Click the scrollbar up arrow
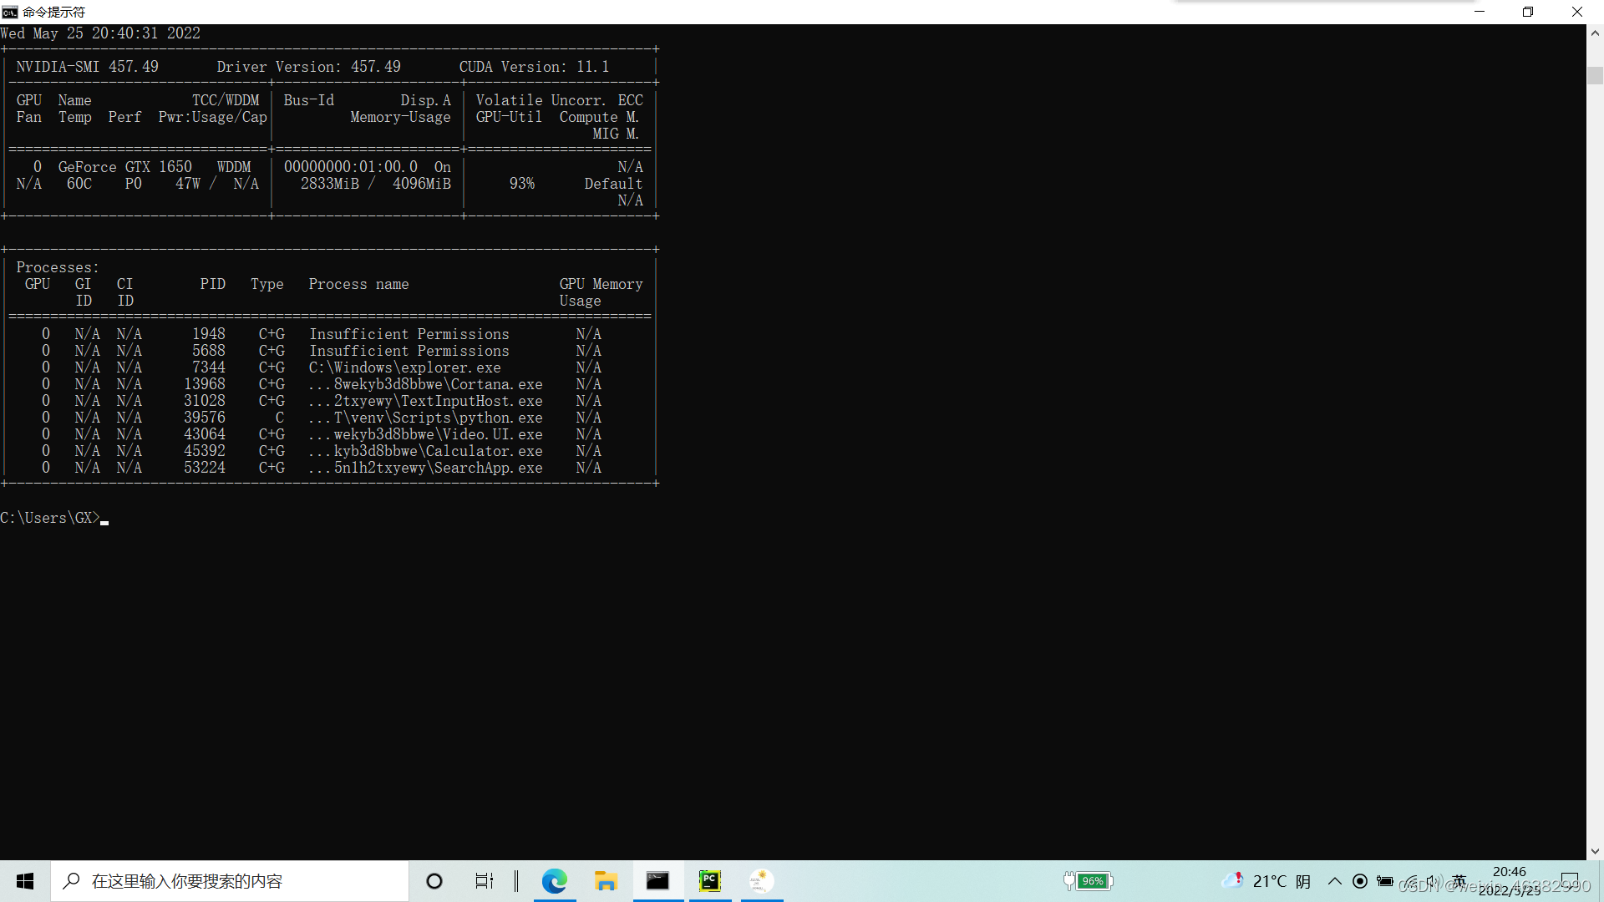The image size is (1604, 902). pyautogui.click(x=1595, y=33)
